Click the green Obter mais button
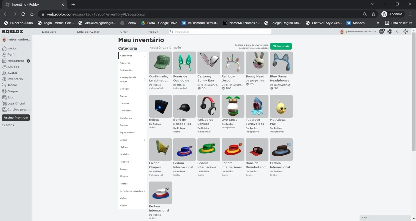The height and width of the screenshot is (221, 416). pos(281,46)
